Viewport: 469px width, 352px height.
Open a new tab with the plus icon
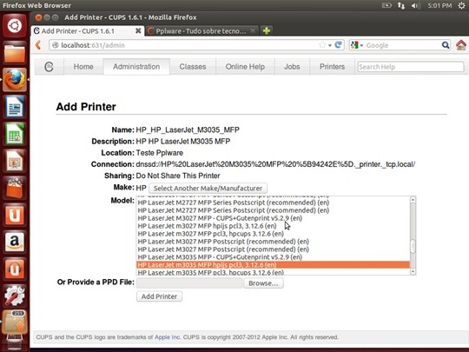(267, 30)
